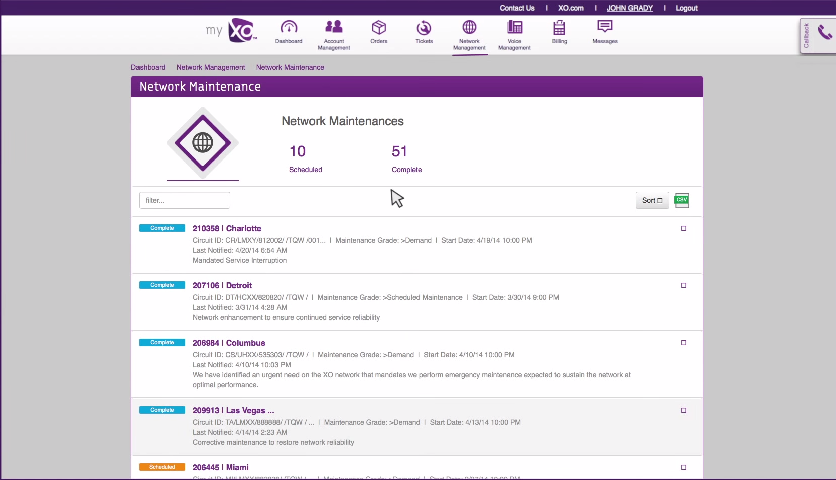This screenshot has height=480, width=836.
Task: Open maintenance 209913 Las Vegas
Action: 233,410
